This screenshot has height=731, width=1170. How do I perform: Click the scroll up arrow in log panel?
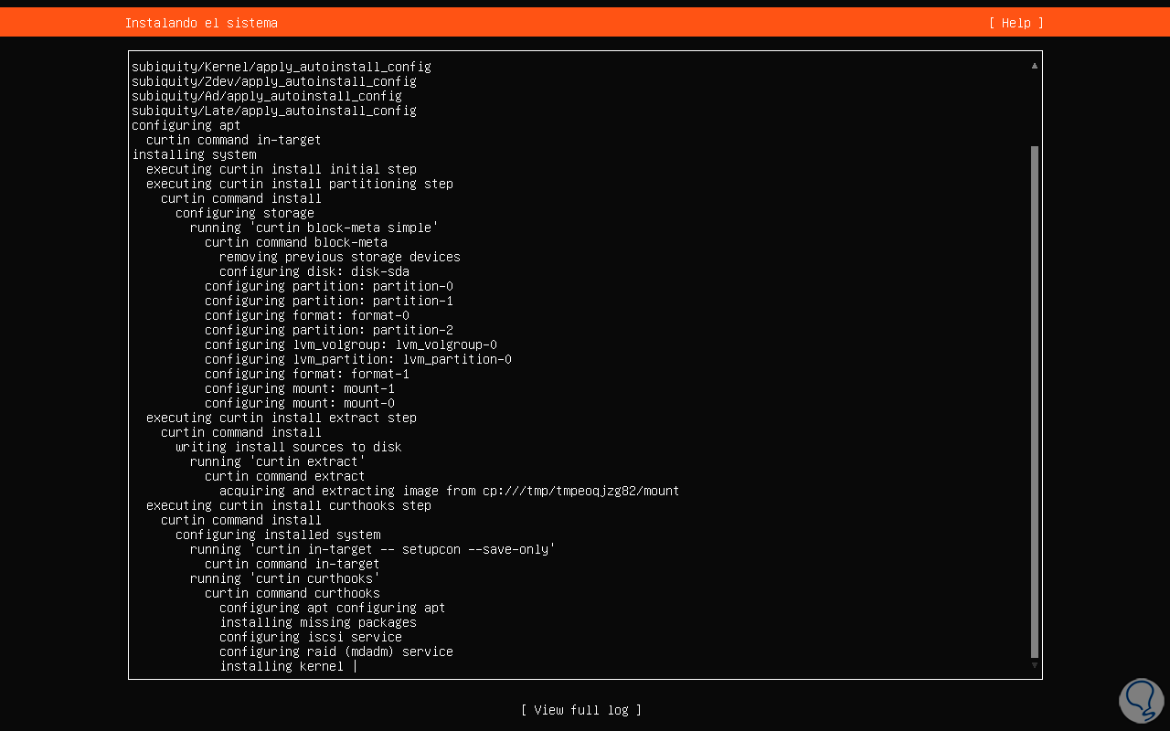1035,66
